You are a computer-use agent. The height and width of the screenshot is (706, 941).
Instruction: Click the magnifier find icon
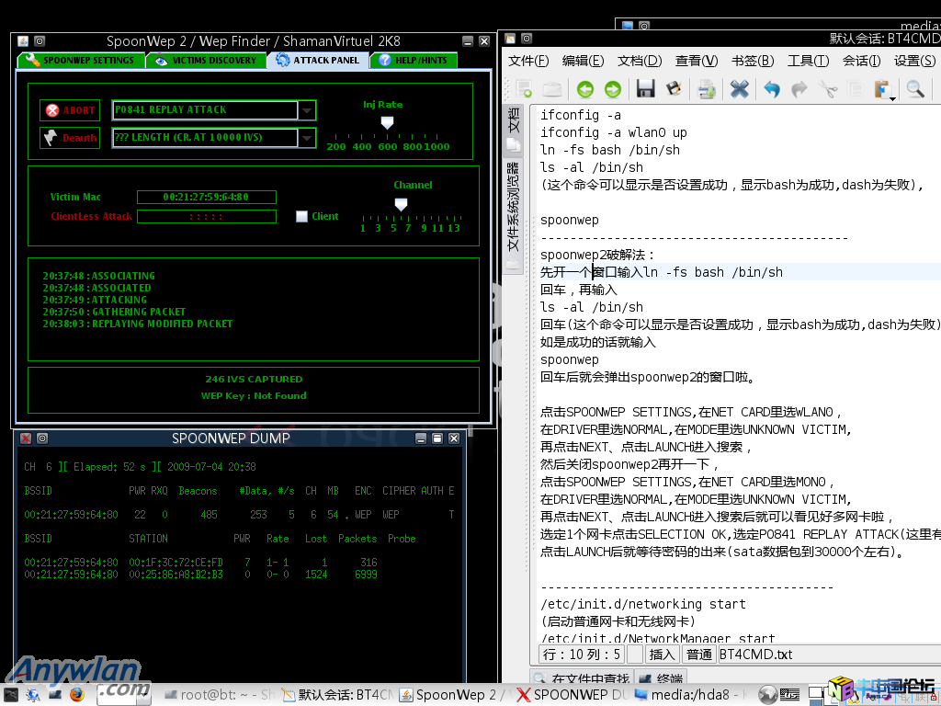pyautogui.click(x=915, y=89)
